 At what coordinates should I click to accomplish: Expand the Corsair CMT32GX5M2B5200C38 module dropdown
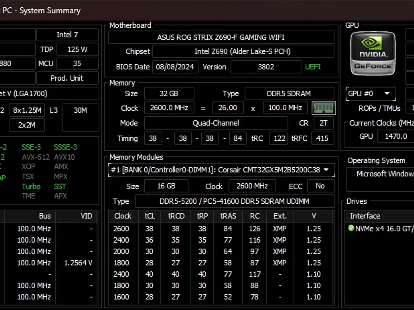(x=326, y=170)
